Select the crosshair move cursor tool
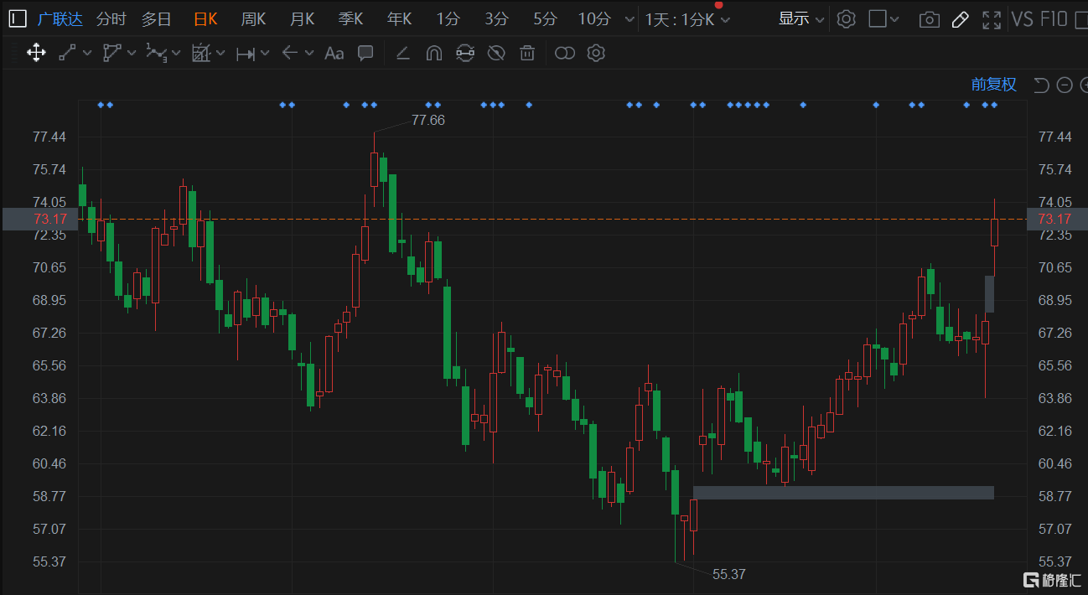1088x595 pixels. pyautogui.click(x=36, y=54)
